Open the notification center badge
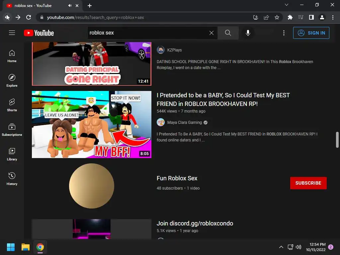The height and width of the screenshot is (255, 340). [331, 247]
